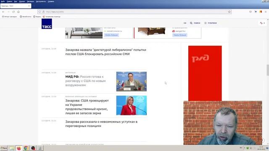269x151 pixels.
Task: Open headline on impossible negotiation concessions
Action: [101, 124]
